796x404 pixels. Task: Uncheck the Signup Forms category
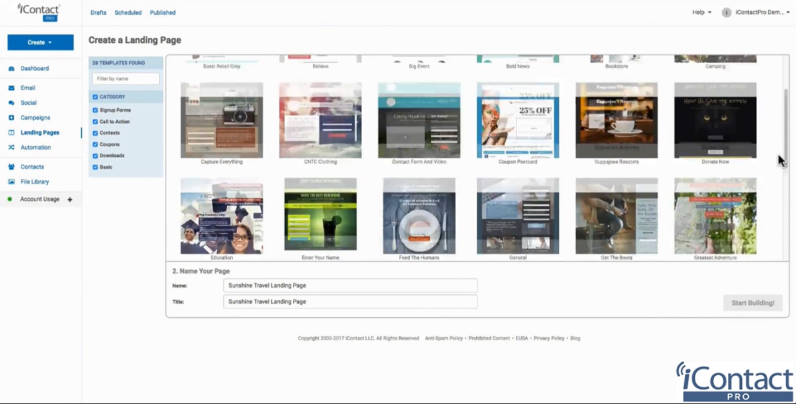coord(96,111)
